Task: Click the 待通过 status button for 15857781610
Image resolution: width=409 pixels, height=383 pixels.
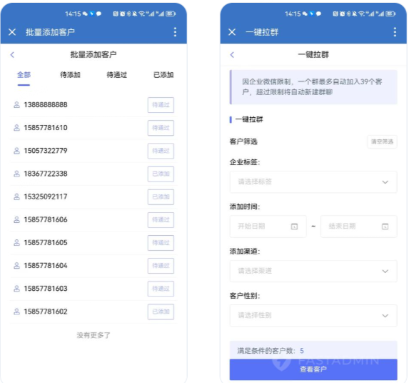Action: tap(161, 128)
